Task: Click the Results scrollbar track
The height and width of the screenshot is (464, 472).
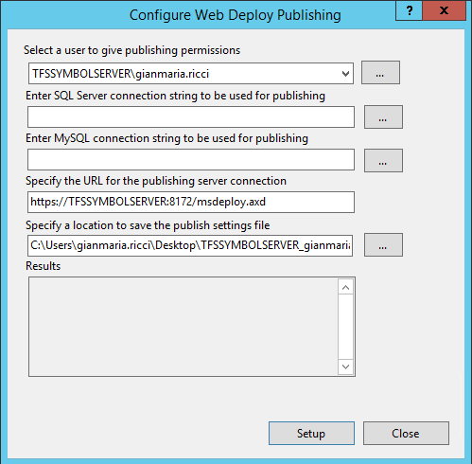Action: pyautogui.click(x=345, y=327)
